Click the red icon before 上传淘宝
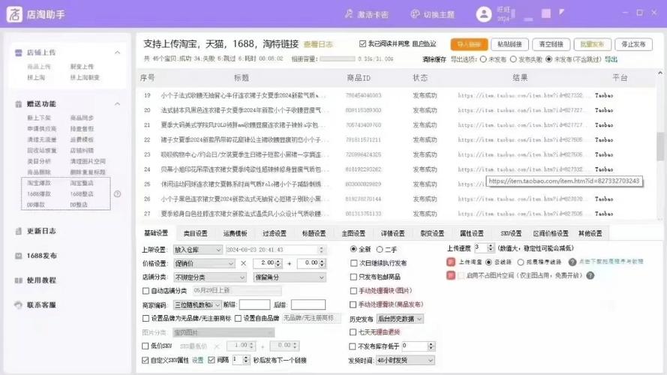This screenshot has height=375, width=667. click(x=451, y=262)
